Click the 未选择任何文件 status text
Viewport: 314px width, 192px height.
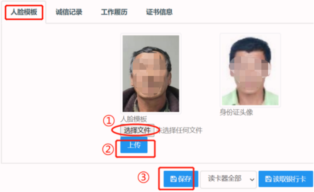click(180, 130)
